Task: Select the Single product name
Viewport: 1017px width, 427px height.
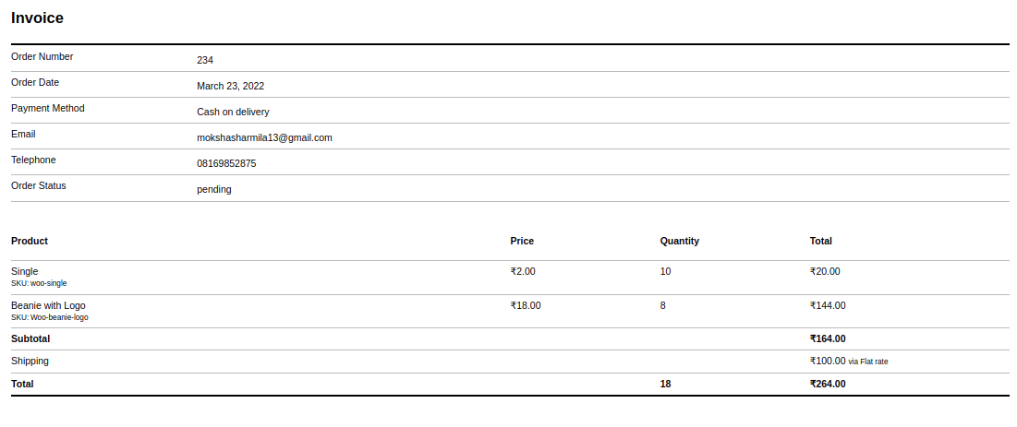Action: pyautogui.click(x=25, y=271)
